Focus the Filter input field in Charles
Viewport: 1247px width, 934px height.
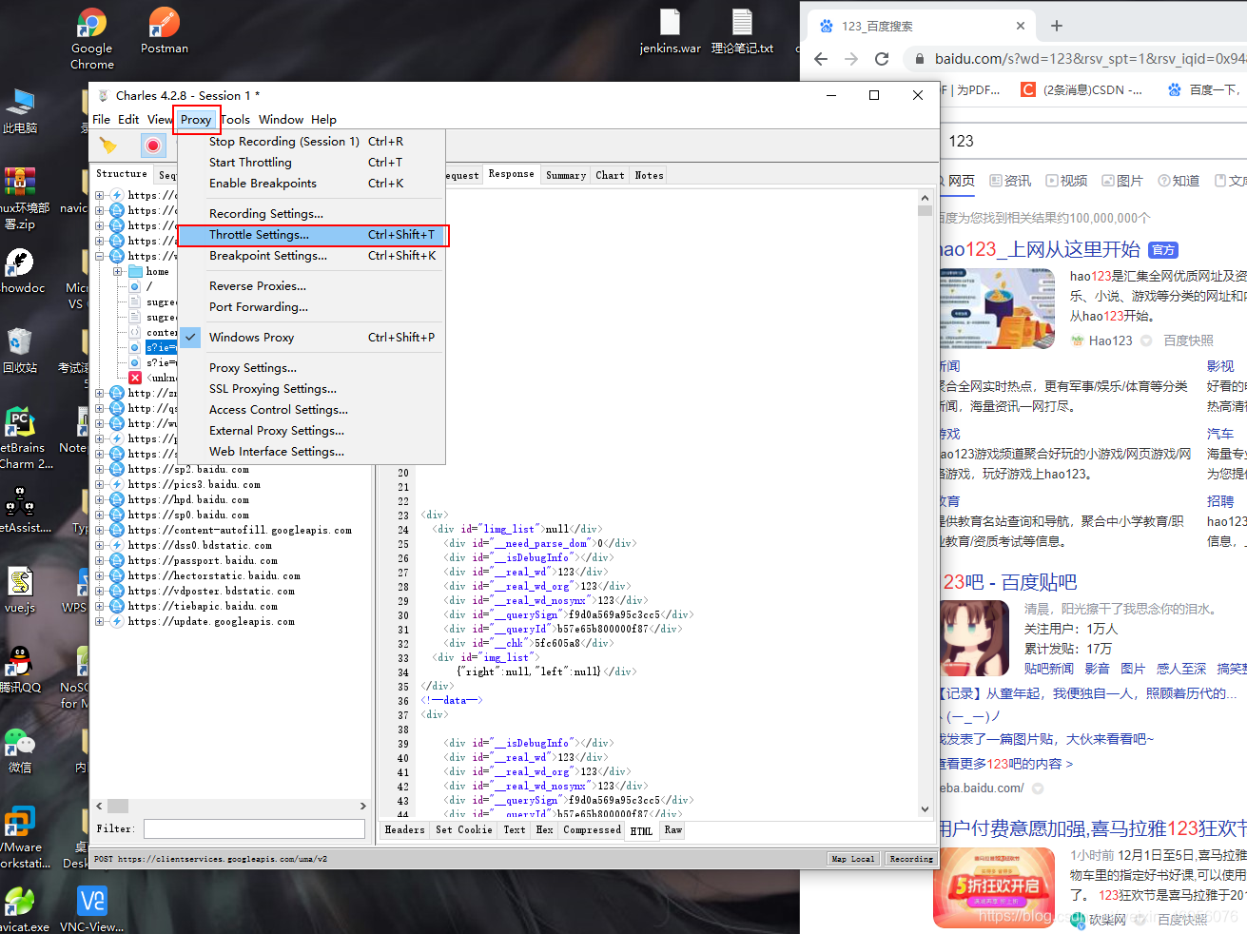[x=254, y=829]
